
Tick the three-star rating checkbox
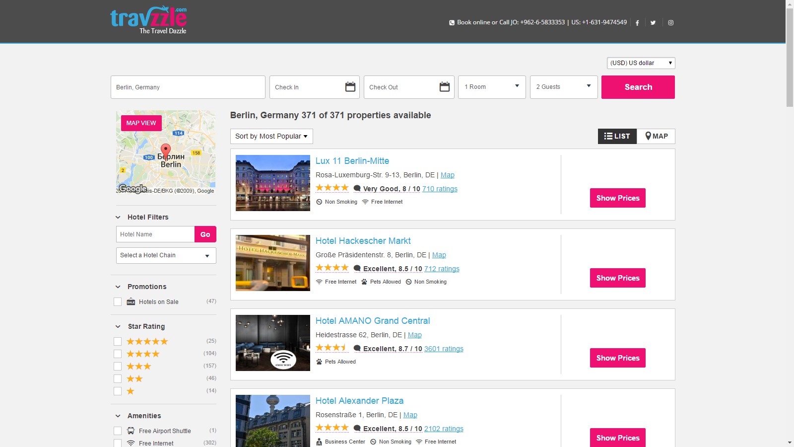[x=118, y=367]
